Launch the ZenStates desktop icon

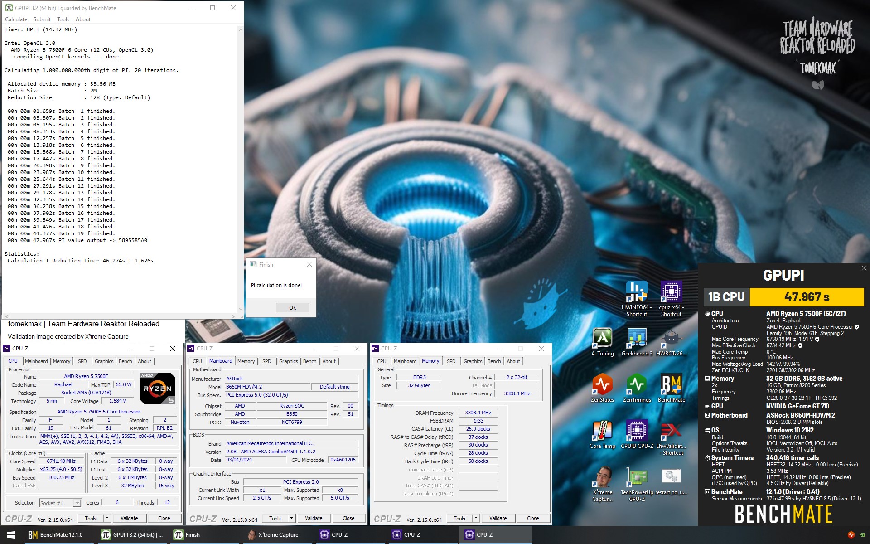coord(602,389)
